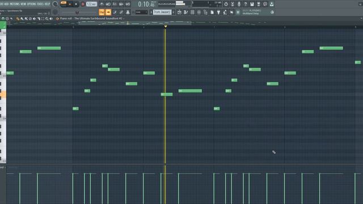The width and height of the screenshot is (363, 204).
Task: Click the stamp icon beside link icon
Action: tap(128, 12)
